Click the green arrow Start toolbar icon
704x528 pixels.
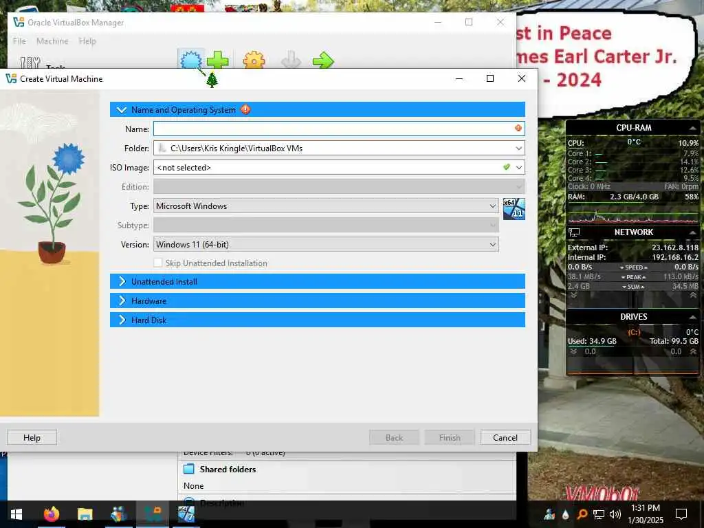[323, 60]
